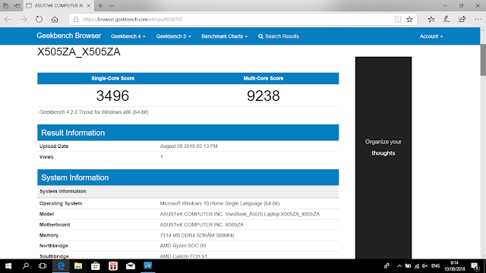The height and width of the screenshot is (273, 486).
Task: Open Edge settings and more menu
Action: pos(478,19)
